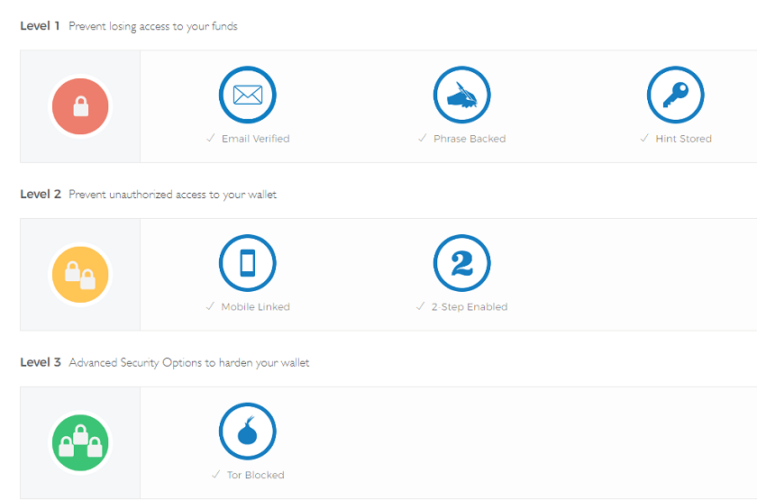The width and height of the screenshot is (757, 500).
Task: Toggle the checkmark next to 2-Step Enabled
Action: pos(421,307)
